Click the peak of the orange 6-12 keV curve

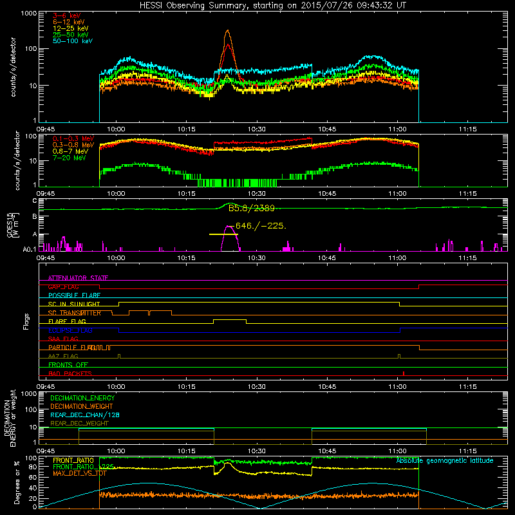click(228, 30)
